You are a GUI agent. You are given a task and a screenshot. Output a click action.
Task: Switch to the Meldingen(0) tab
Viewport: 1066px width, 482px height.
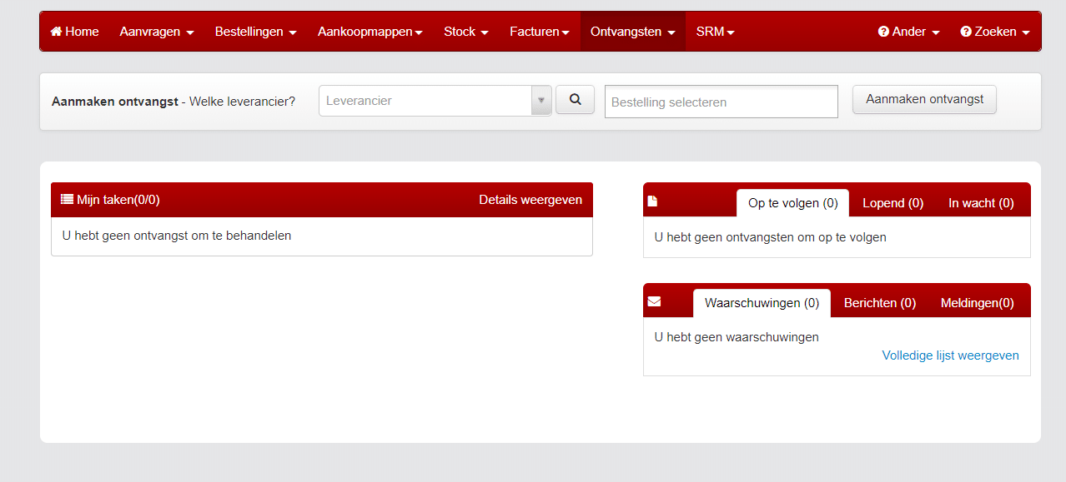[978, 303]
